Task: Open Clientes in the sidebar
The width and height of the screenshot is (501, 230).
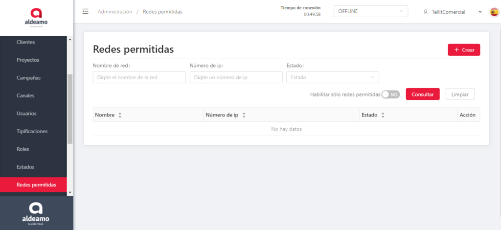Action: click(x=25, y=42)
